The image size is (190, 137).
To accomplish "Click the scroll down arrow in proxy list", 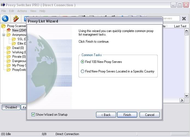I will (186, 96).
